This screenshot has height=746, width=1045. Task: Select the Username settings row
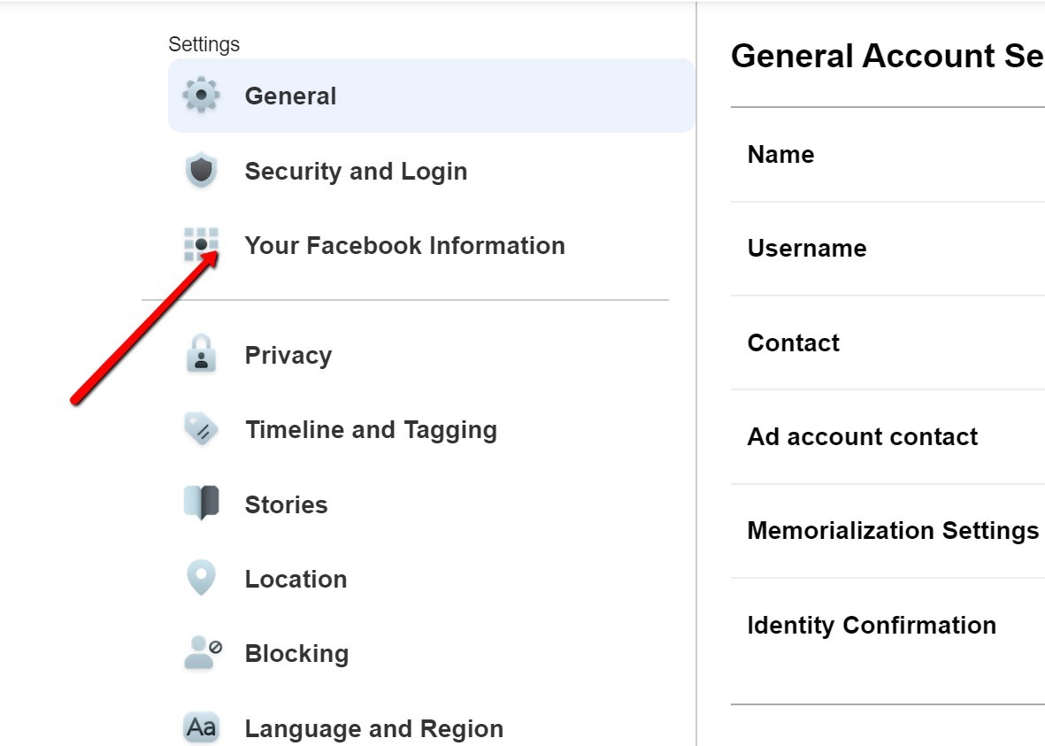(887, 249)
